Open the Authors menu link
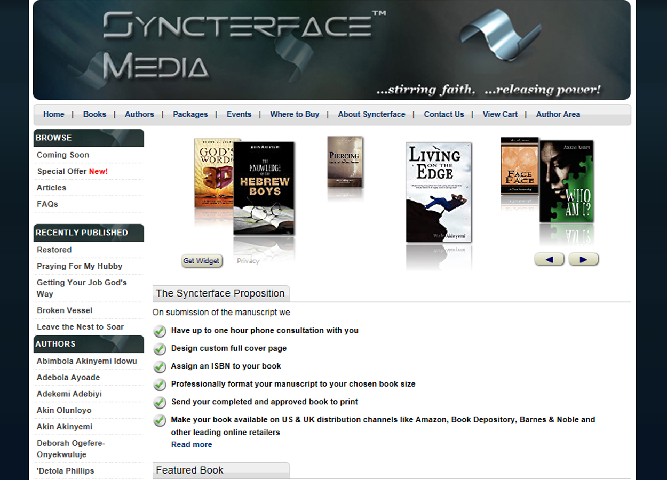Image resolution: width=667 pixels, height=480 pixels. 139,114
